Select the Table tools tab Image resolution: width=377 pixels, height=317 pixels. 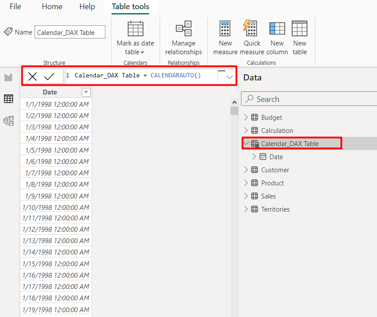pos(130,7)
